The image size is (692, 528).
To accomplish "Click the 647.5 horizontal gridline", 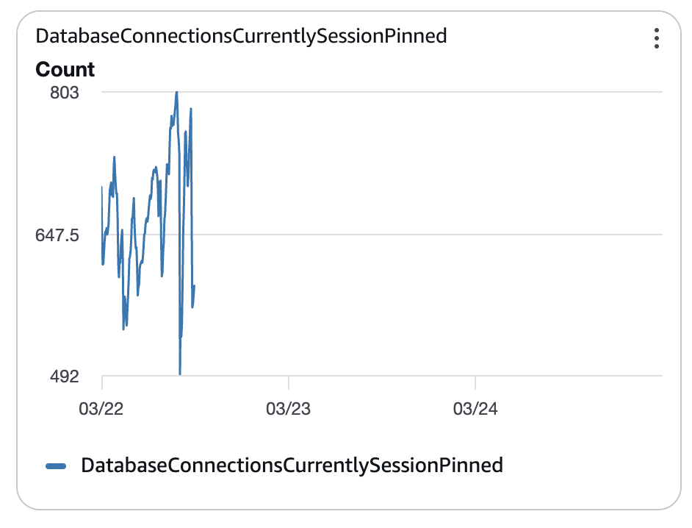I will (441, 236).
